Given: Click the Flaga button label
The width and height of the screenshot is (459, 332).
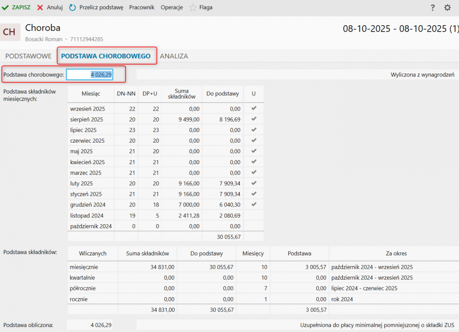Looking at the screenshot, I should pyautogui.click(x=206, y=7).
